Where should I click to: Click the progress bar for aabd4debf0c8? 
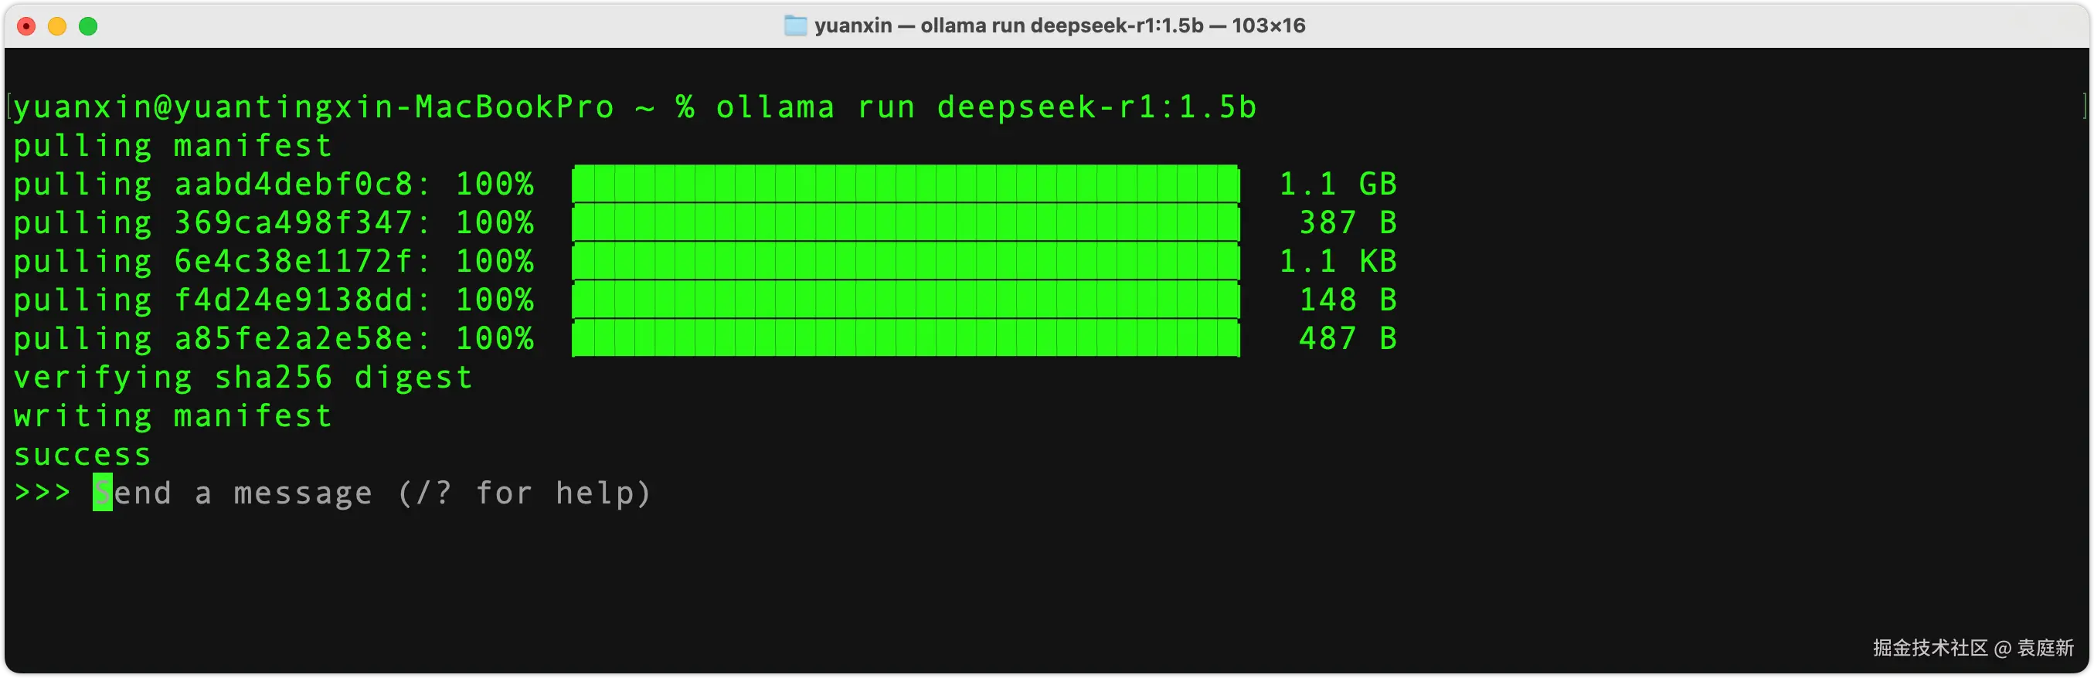(906, 184)
